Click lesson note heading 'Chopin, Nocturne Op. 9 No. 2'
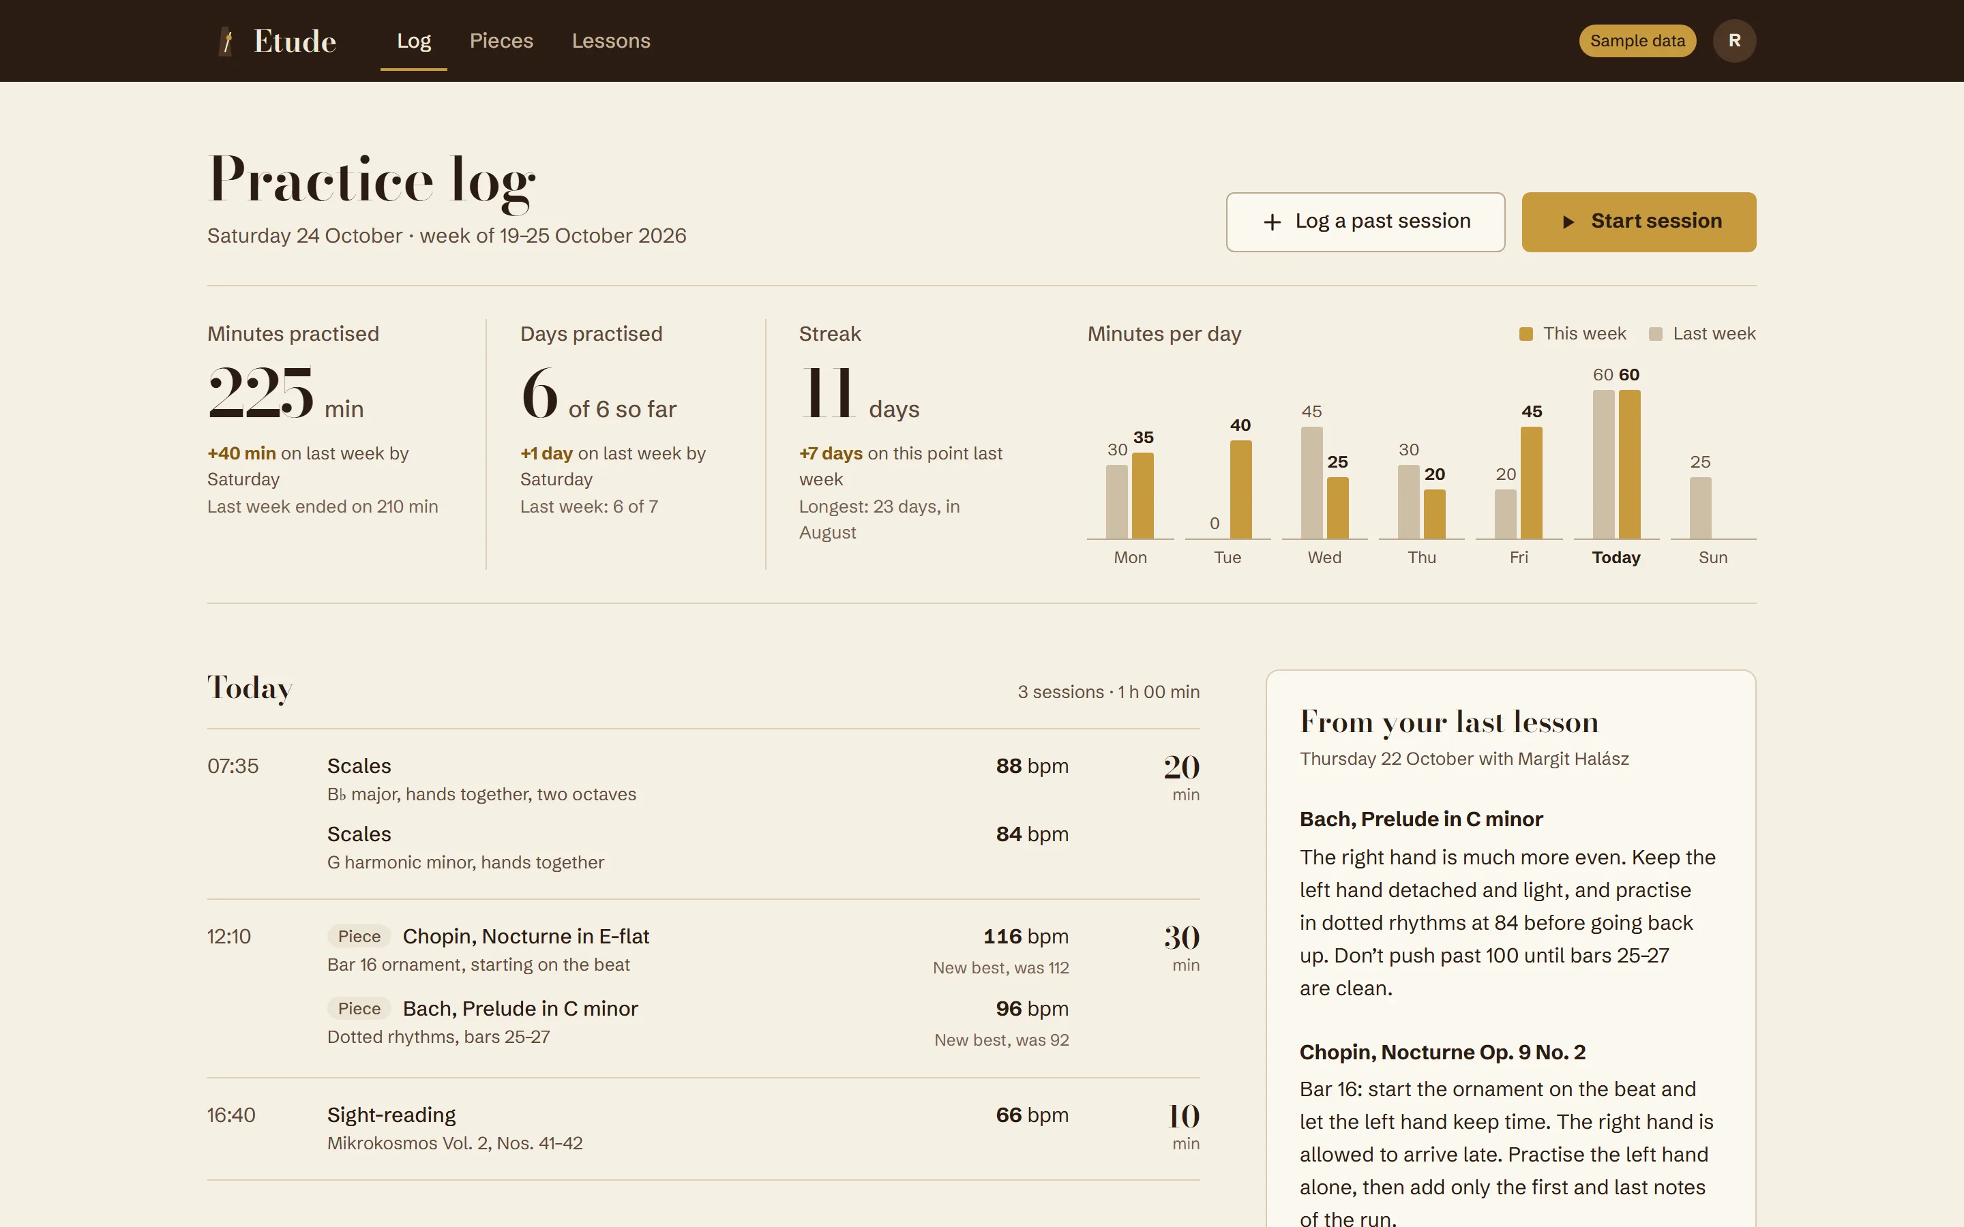 click(x=1442, y=1052)
